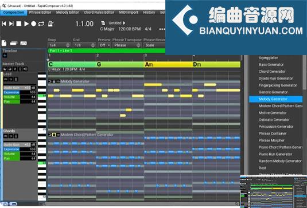
Task: Click m icon on Modern Chord Pattern phrase
Action: pyautogui.click(x=58, y=135)
